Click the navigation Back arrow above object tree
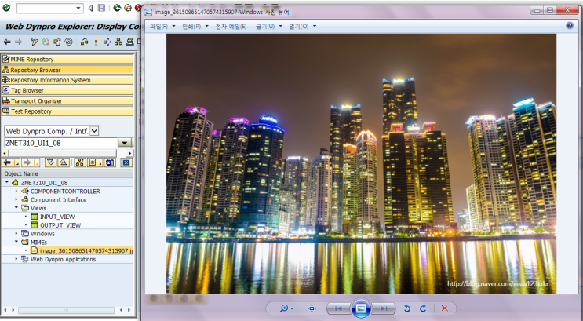The width and height of the screenshot is (583, 321). tap(7, 162)
